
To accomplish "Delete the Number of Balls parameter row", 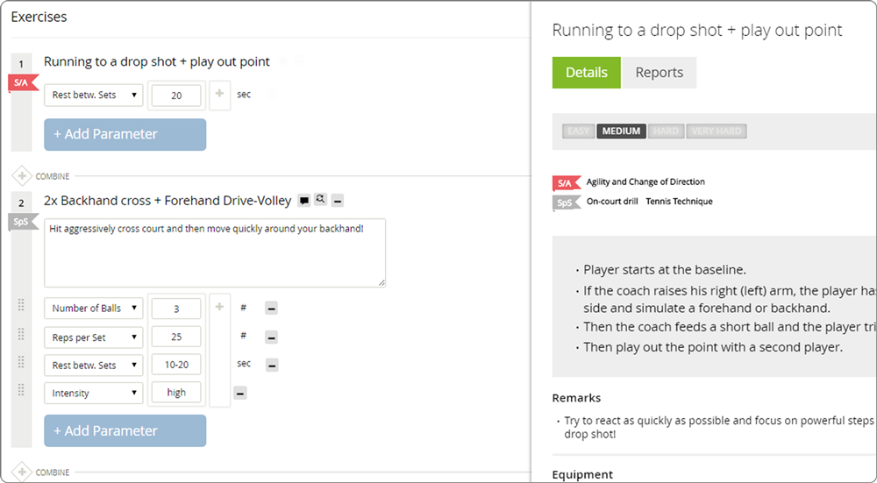I will click(272, 309).
